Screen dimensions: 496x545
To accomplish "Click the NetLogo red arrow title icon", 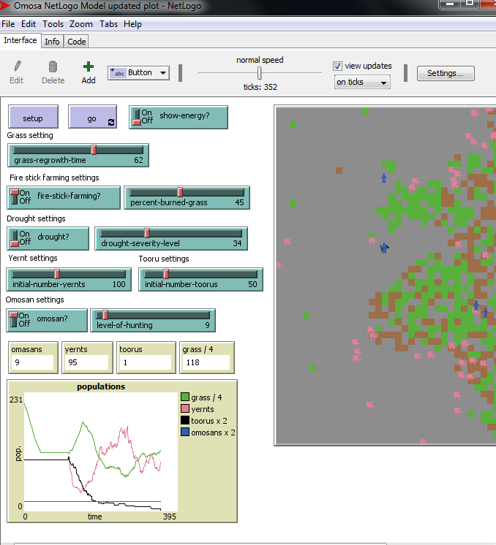I will pos(5,5).
